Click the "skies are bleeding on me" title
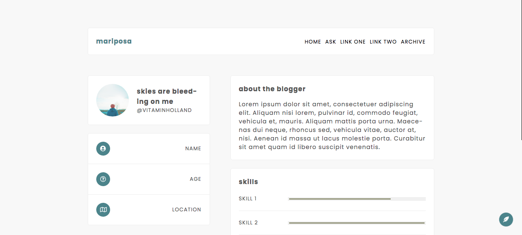The width and height of the screenshot is (522, 235). (x=167, y=96)
